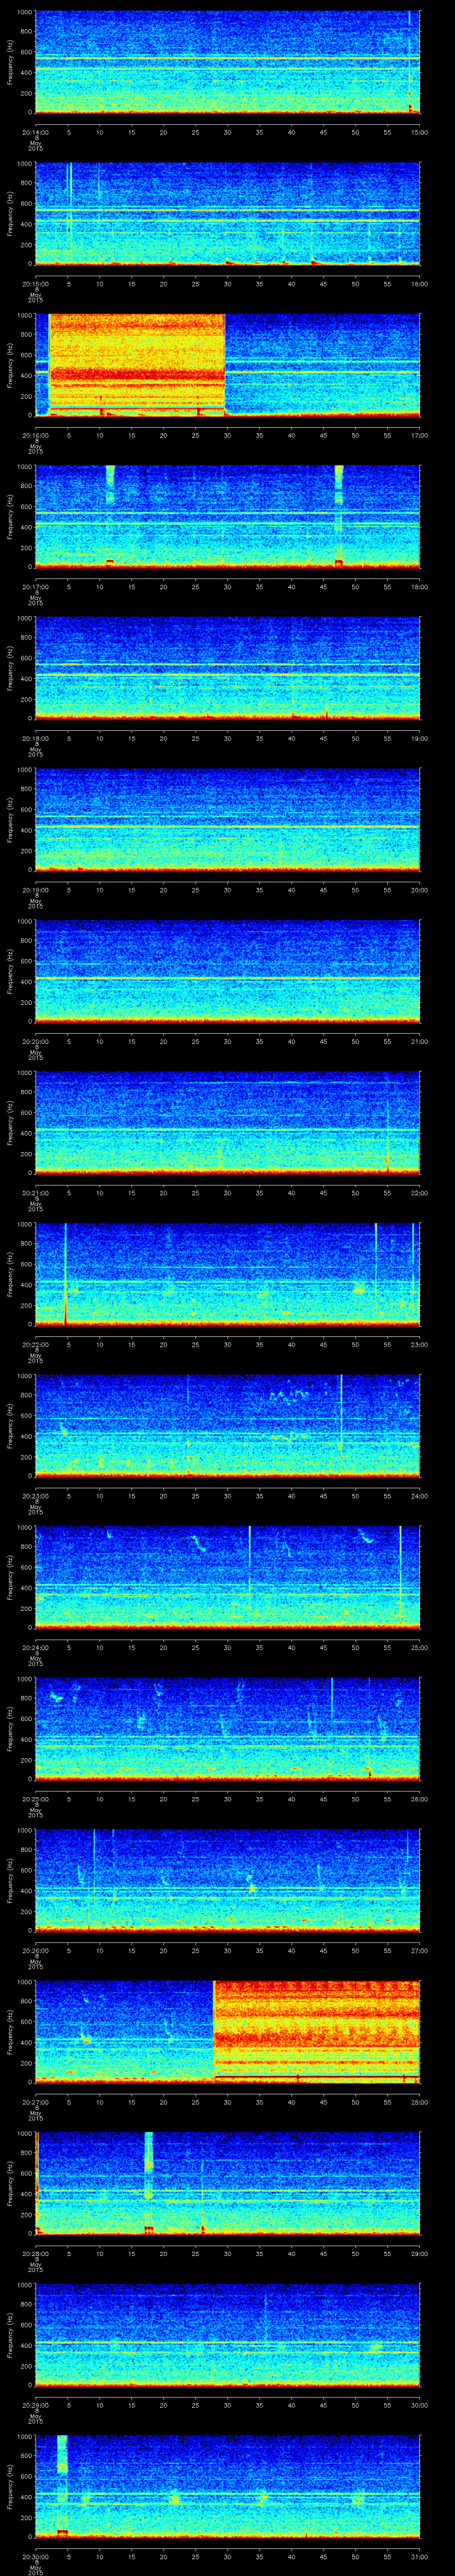Click the '20:15:00' start time label
The image size is (455, 2576).
tap(35, 284)
